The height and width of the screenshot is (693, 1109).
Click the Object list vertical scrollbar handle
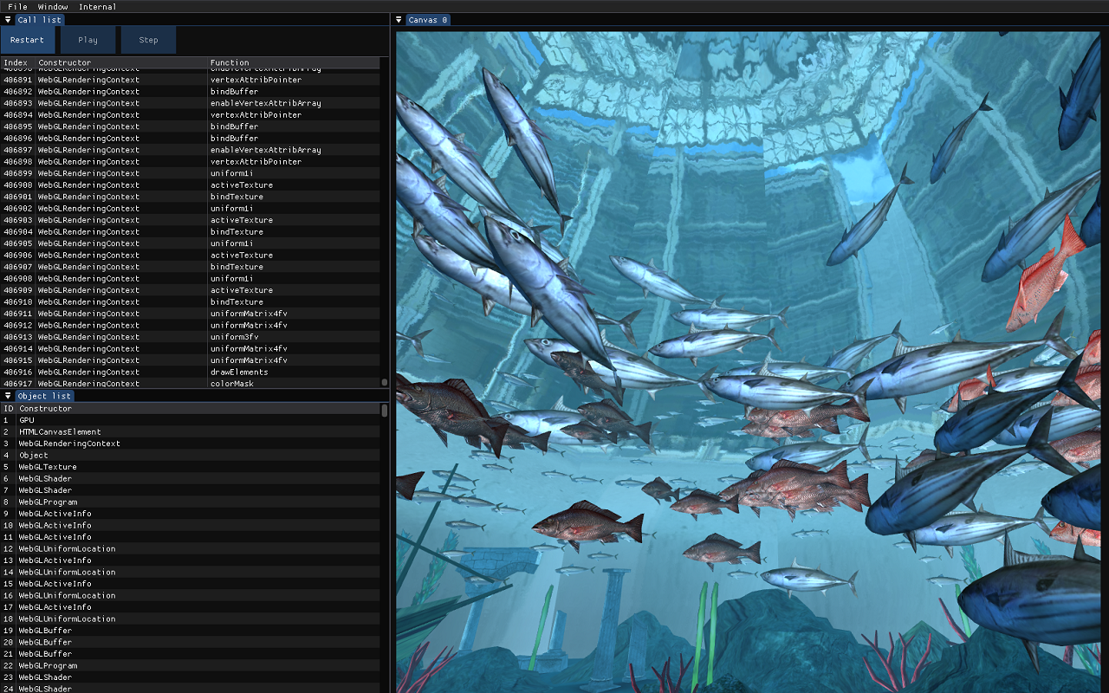(x=385, y=411)
